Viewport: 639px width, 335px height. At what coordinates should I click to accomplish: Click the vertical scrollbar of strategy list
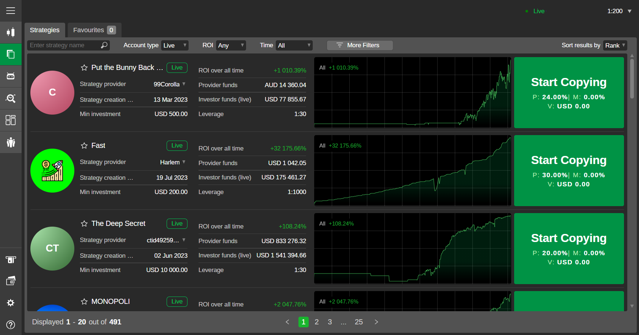(x=632, y=79)
